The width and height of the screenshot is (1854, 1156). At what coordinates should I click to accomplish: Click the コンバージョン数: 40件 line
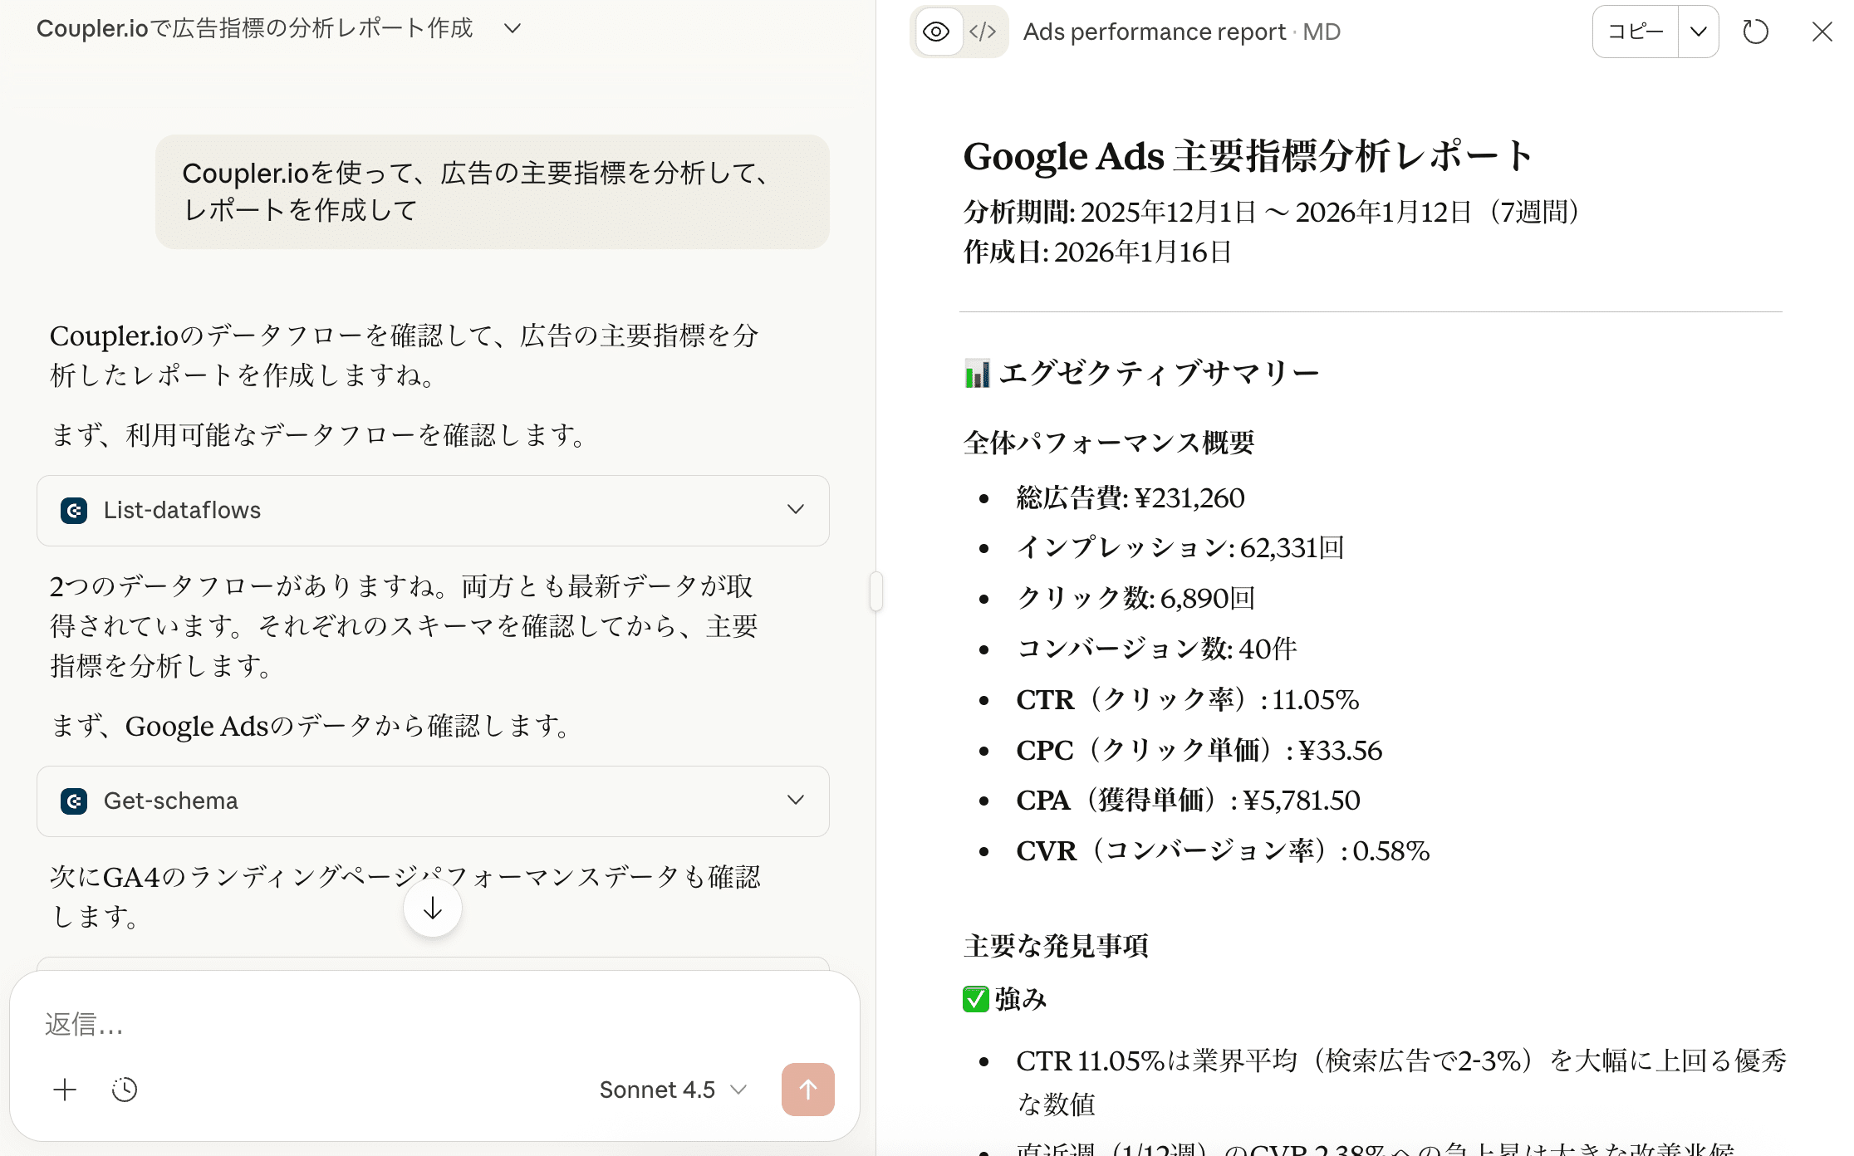pyautogui.click(x=1157, y=649)
